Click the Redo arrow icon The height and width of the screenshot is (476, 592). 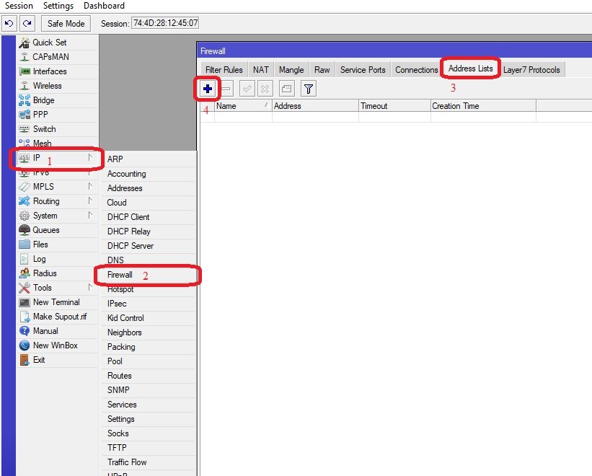pos(27,23)
